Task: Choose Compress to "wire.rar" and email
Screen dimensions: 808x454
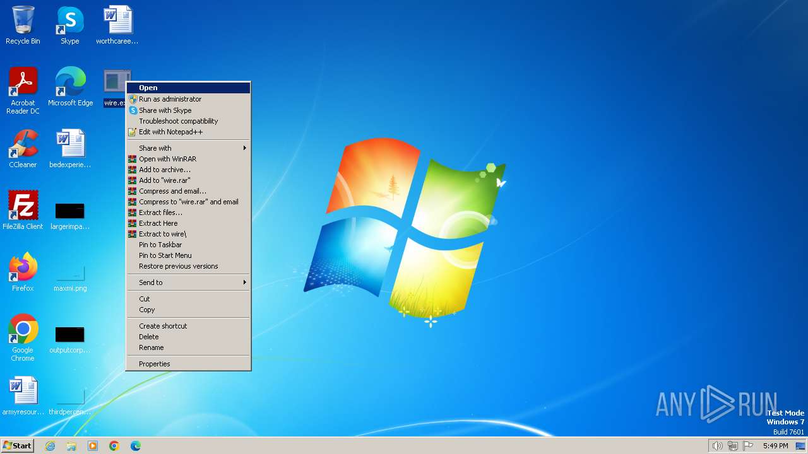Action: point(188,202)
